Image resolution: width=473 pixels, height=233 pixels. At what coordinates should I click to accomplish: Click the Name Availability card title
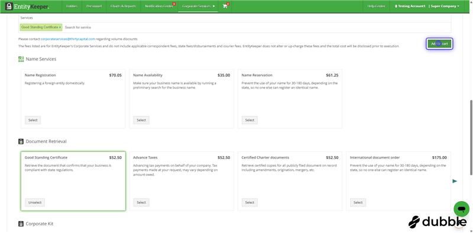[x=148, y=75]
